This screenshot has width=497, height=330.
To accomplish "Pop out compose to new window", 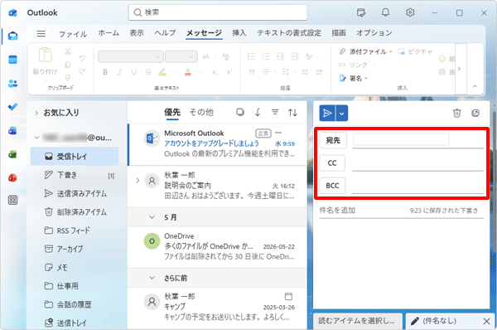I will point(475,113).
